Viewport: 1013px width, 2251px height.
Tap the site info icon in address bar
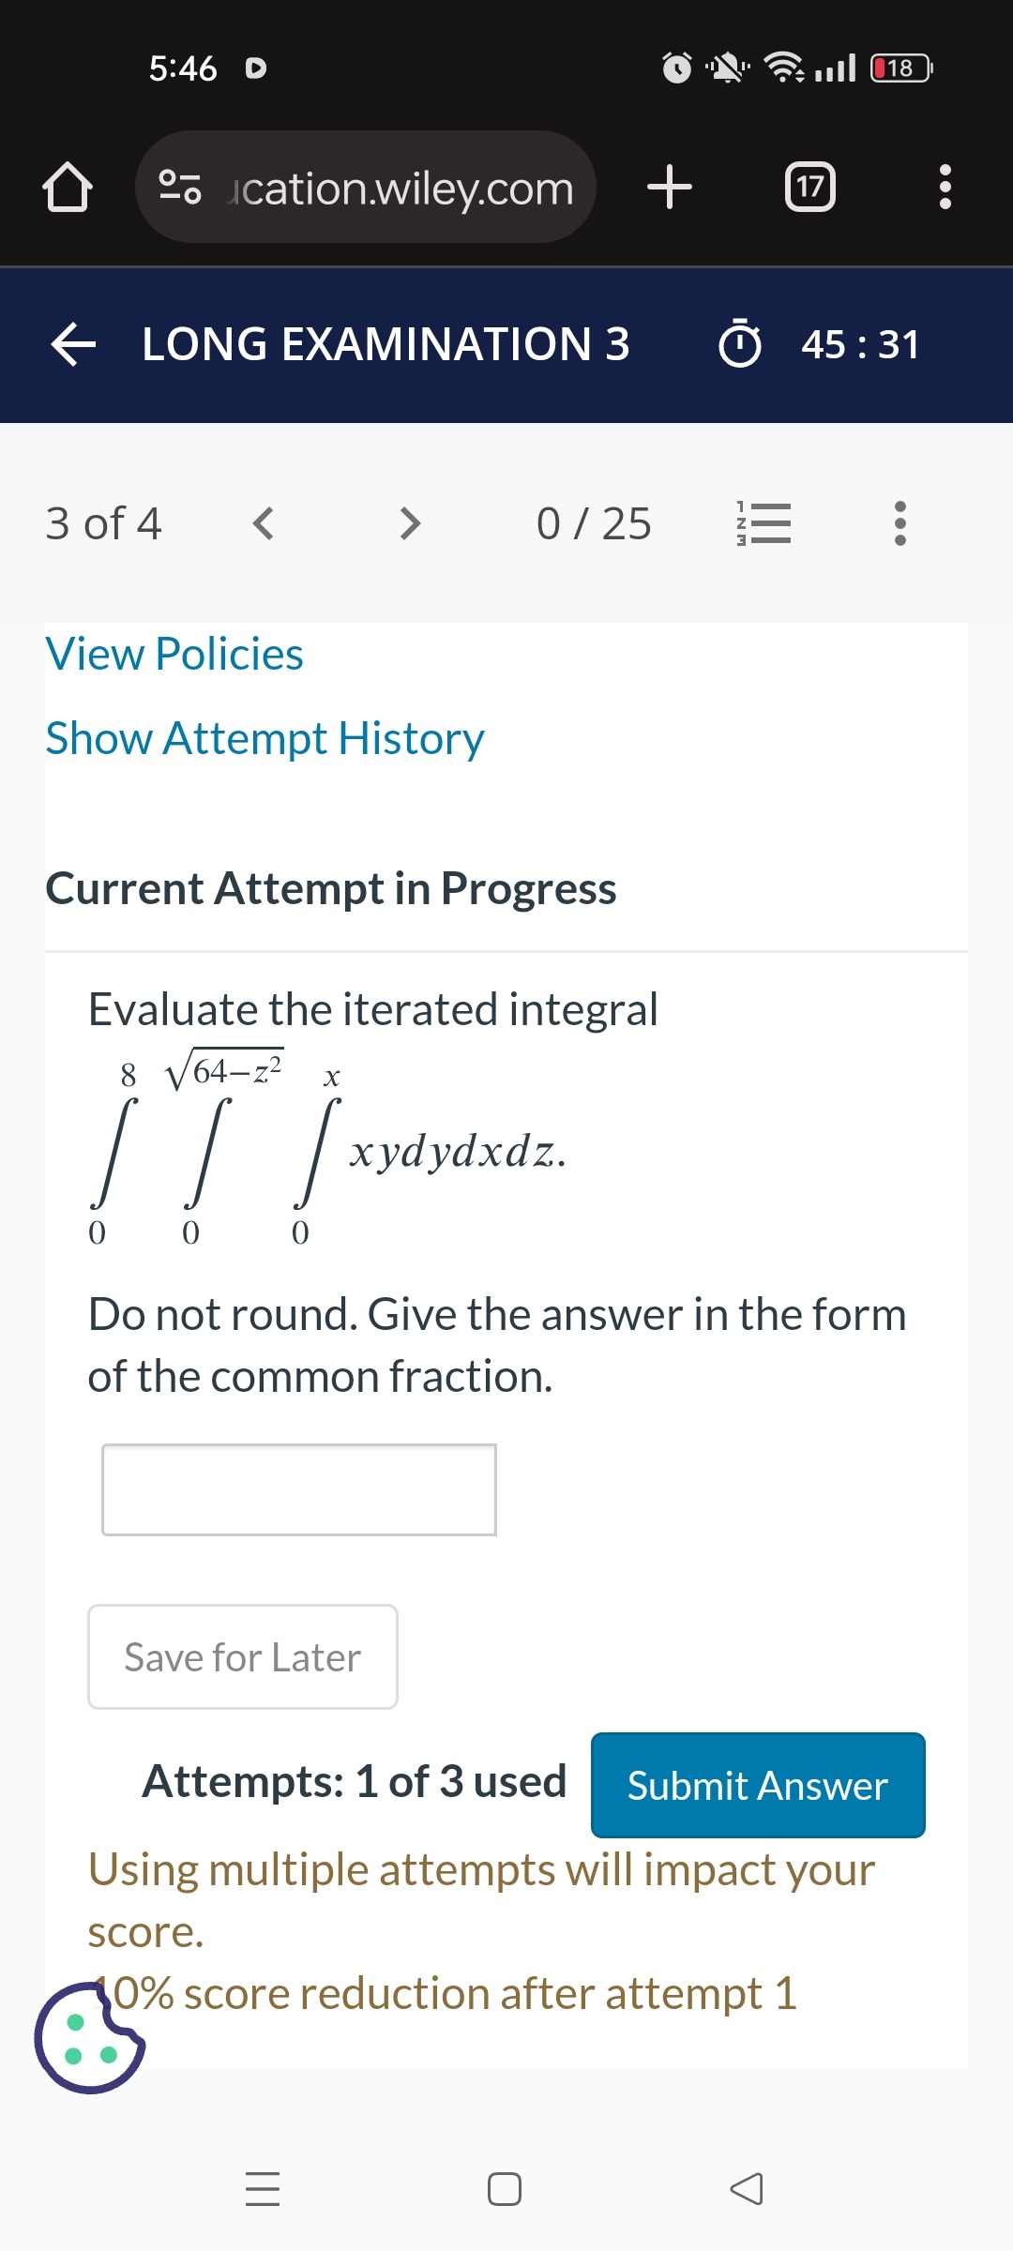pos(179,187)
